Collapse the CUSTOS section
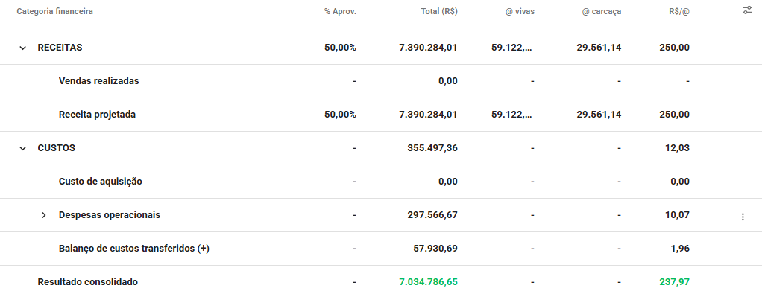The height and width of the screenshot is (297, 762). click(23, 149)
